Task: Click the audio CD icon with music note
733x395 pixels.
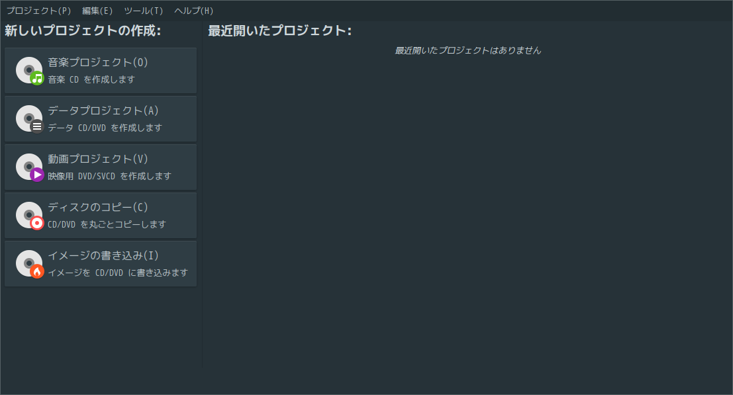Action: (x=30, y=71)
